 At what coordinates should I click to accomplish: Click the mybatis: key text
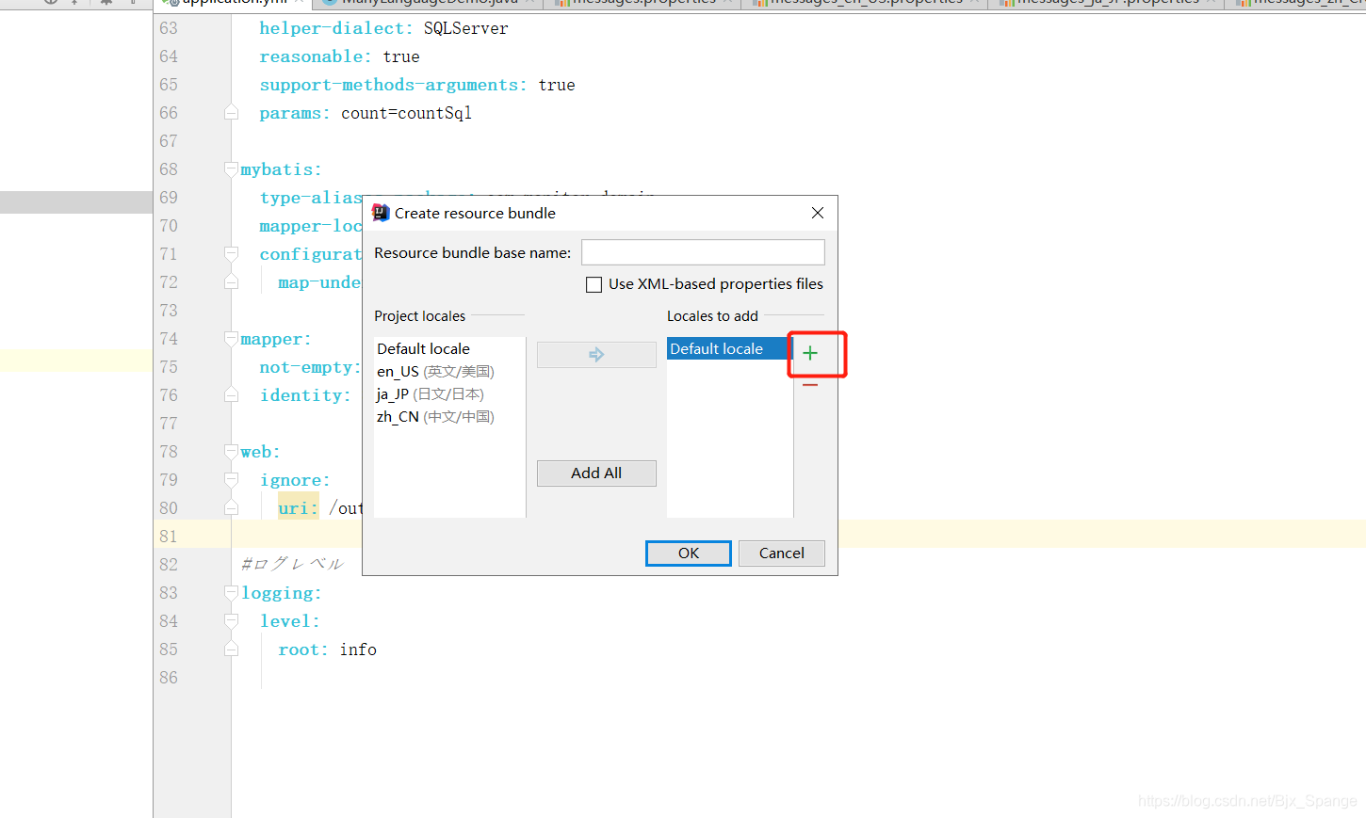click(281, 169)
